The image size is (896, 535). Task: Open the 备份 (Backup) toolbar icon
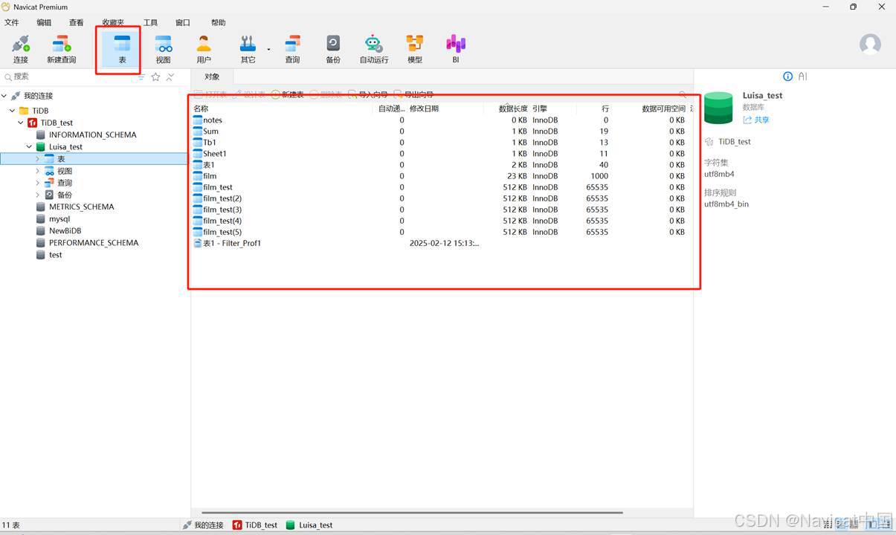(x=333, y=49)
